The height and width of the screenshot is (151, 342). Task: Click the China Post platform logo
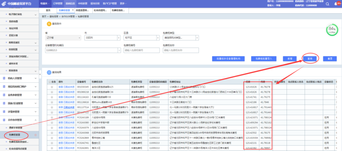(16, 4)
